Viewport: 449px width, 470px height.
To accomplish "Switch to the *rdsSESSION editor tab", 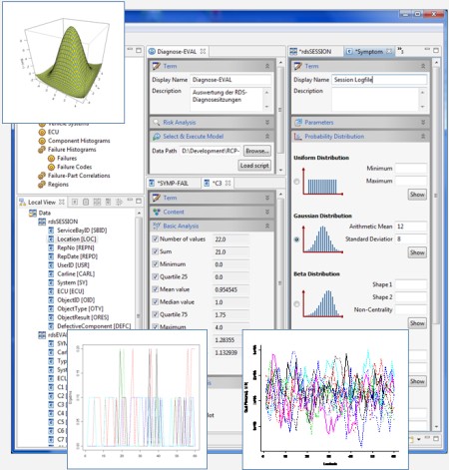I will [x=314, y=52].
